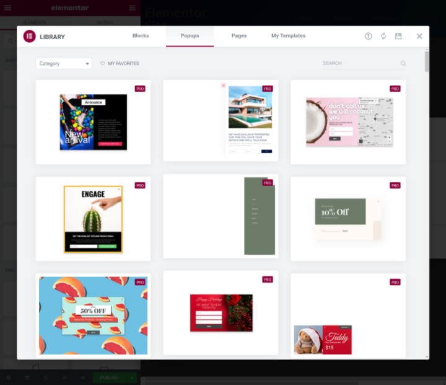Click the Elementor logo in the Library header
446x385 pixels.
point(29,37)
